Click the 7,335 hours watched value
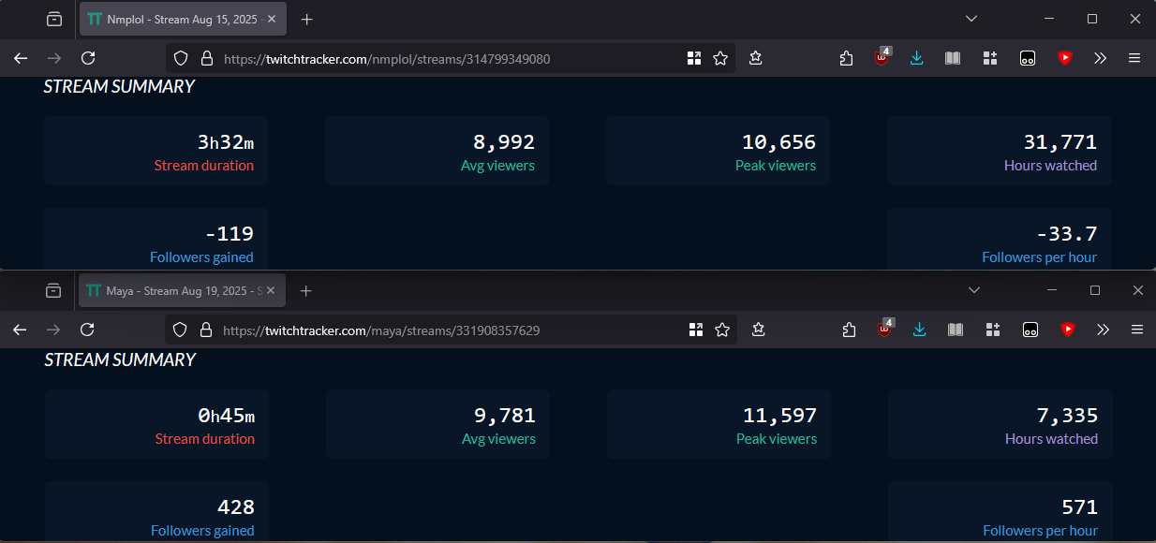This screenshot has height=543, width=1156. [1067, 416]
